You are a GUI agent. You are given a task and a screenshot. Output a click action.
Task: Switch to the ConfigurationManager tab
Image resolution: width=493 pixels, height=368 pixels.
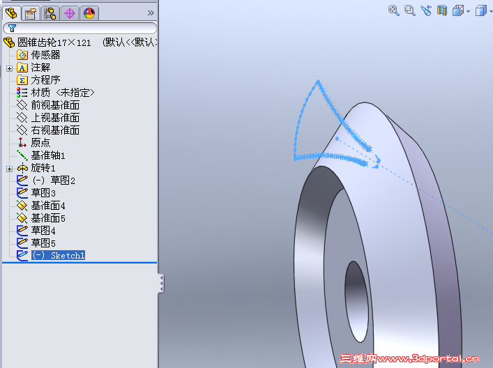pos(50,13)
